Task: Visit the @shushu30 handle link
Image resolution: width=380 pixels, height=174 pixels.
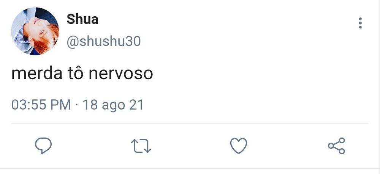Action: pos(103,41)
